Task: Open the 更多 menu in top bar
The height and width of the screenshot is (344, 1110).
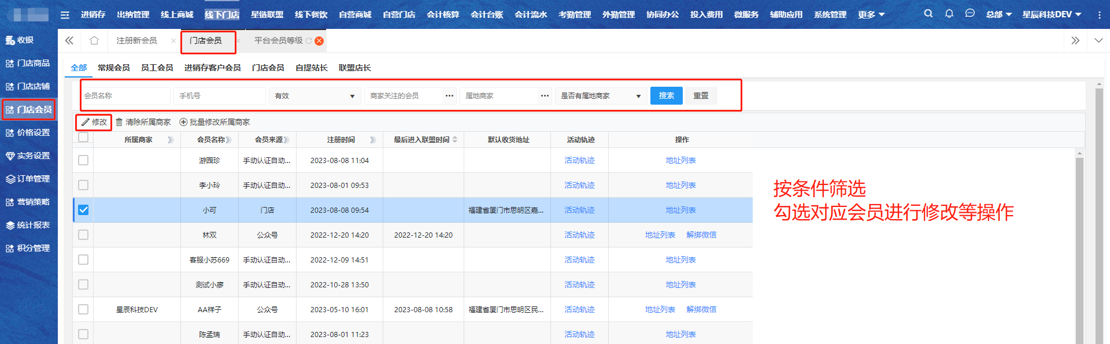Action: click(871, 14)
